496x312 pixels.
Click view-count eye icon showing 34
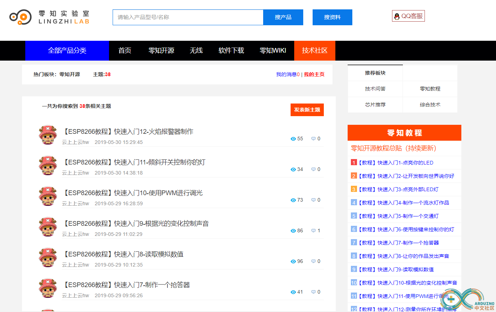click(293, 170)
